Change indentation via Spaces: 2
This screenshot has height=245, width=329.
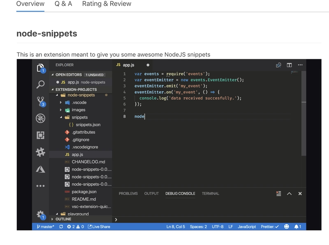tap(198, 227)
